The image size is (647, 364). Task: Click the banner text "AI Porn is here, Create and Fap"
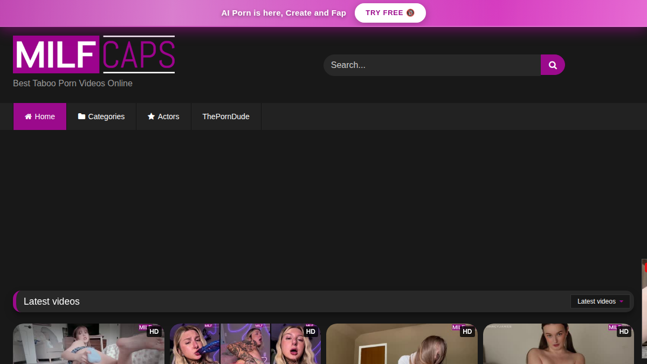pyautogui.click(x=284, y=13)
